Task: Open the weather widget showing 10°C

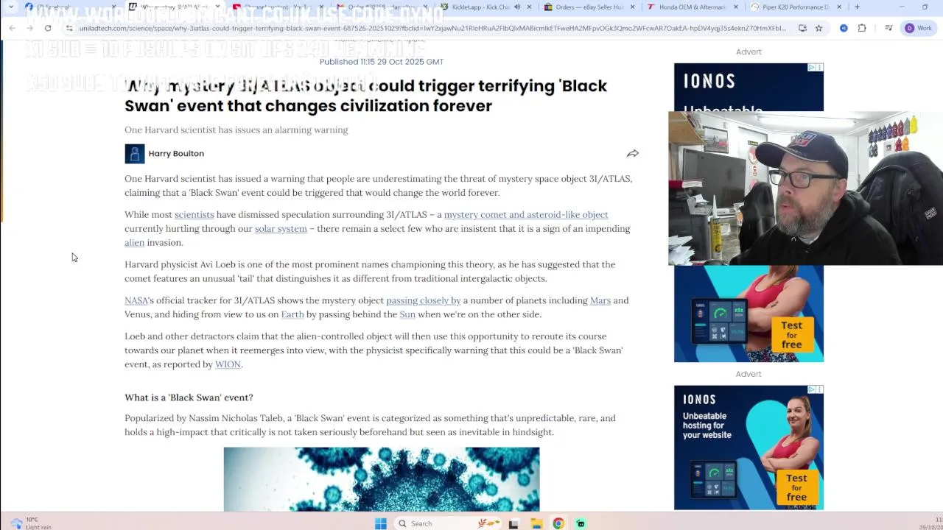Action: (x=29, y=523)
